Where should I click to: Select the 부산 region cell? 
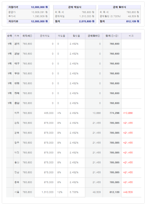click(17, 74)
